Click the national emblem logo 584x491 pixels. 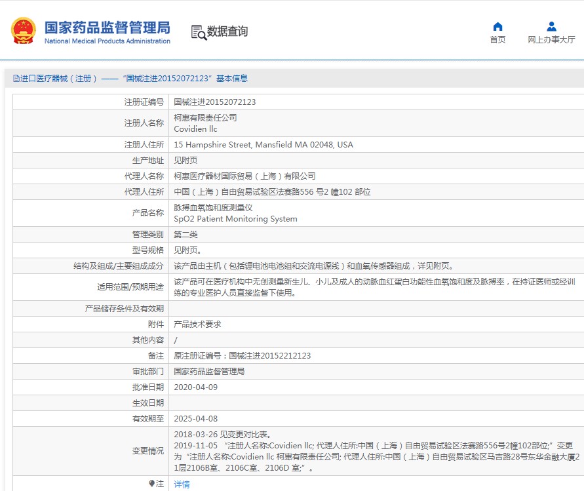pyautogui.click(x=24, y=31)
